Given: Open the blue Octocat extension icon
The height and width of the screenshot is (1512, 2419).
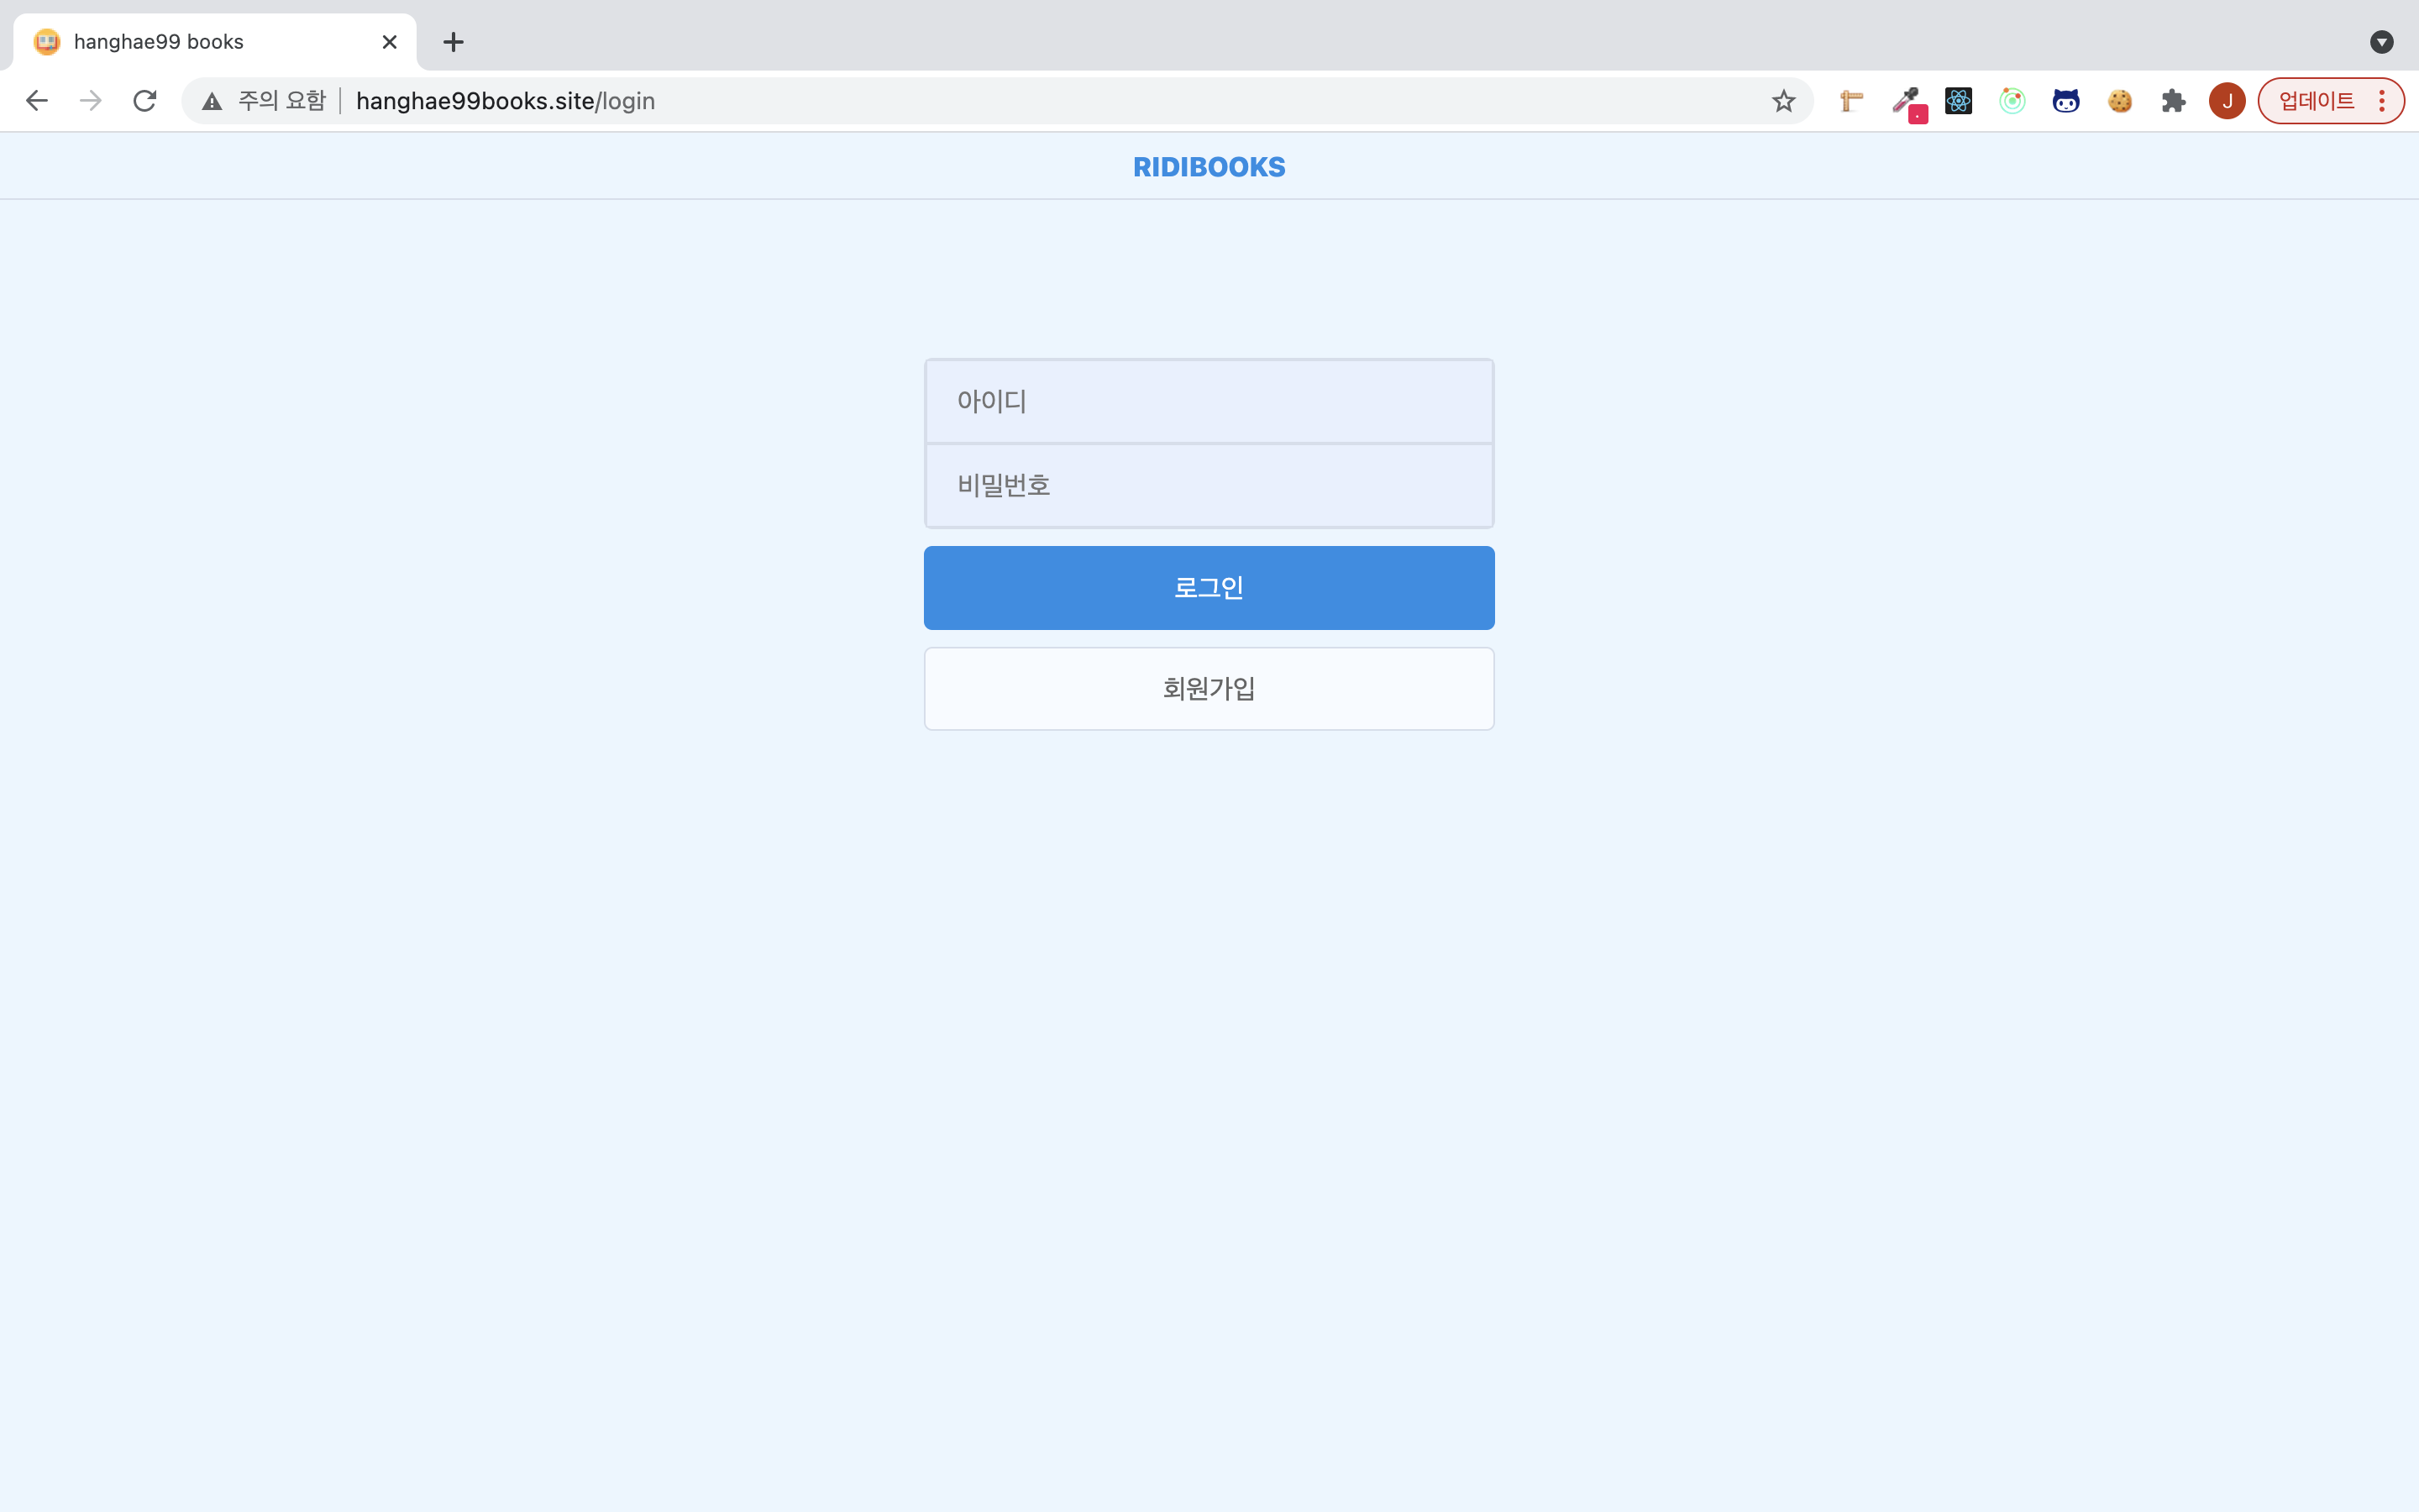Looking at the screenshot, I should [x=2066, y=101].
